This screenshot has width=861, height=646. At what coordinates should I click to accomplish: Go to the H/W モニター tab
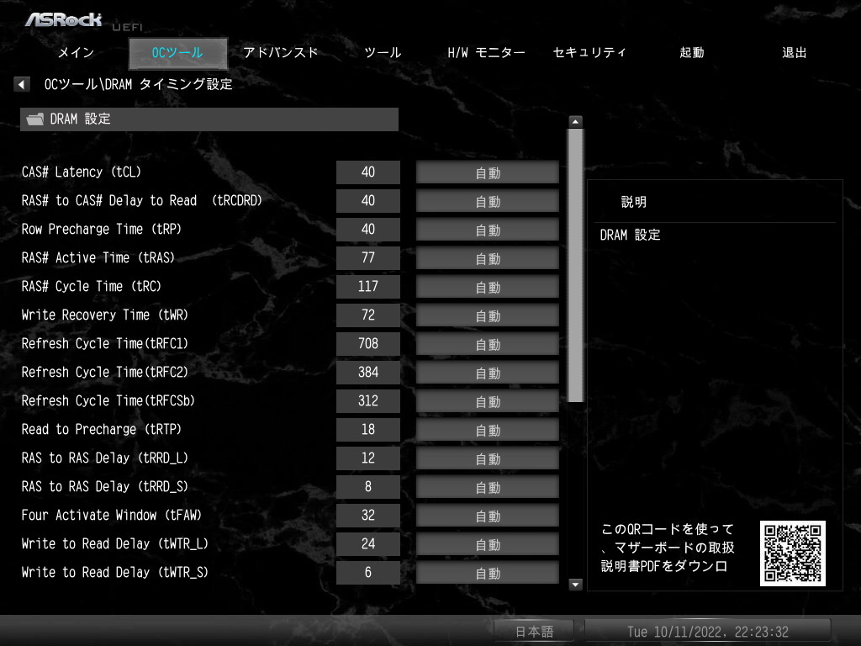(x=486, y=53)
